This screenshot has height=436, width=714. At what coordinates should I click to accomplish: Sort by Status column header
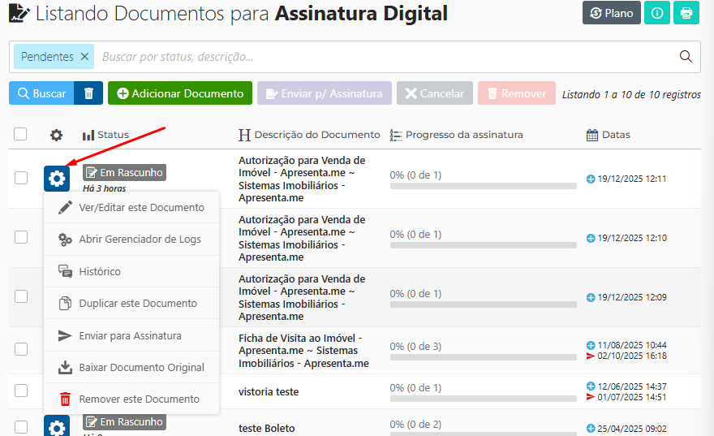[105, 135]
